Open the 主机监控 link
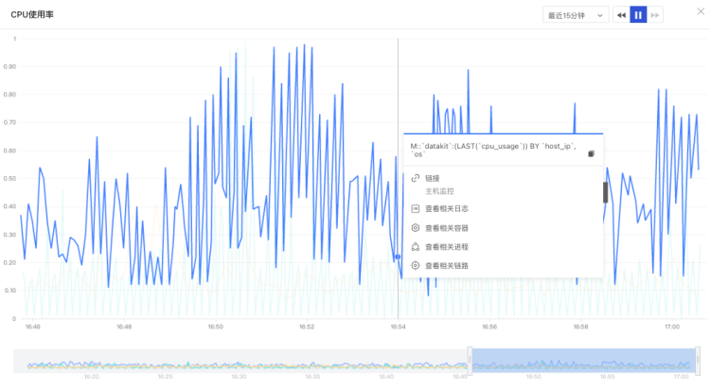Viewport: 710px width, 390px height. (x=439, y=191)
